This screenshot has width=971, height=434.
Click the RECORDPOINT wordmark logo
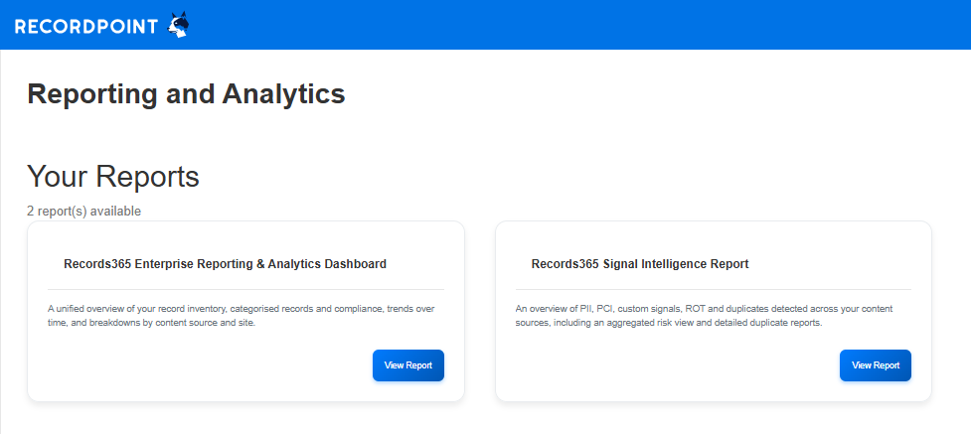(86, 26)
